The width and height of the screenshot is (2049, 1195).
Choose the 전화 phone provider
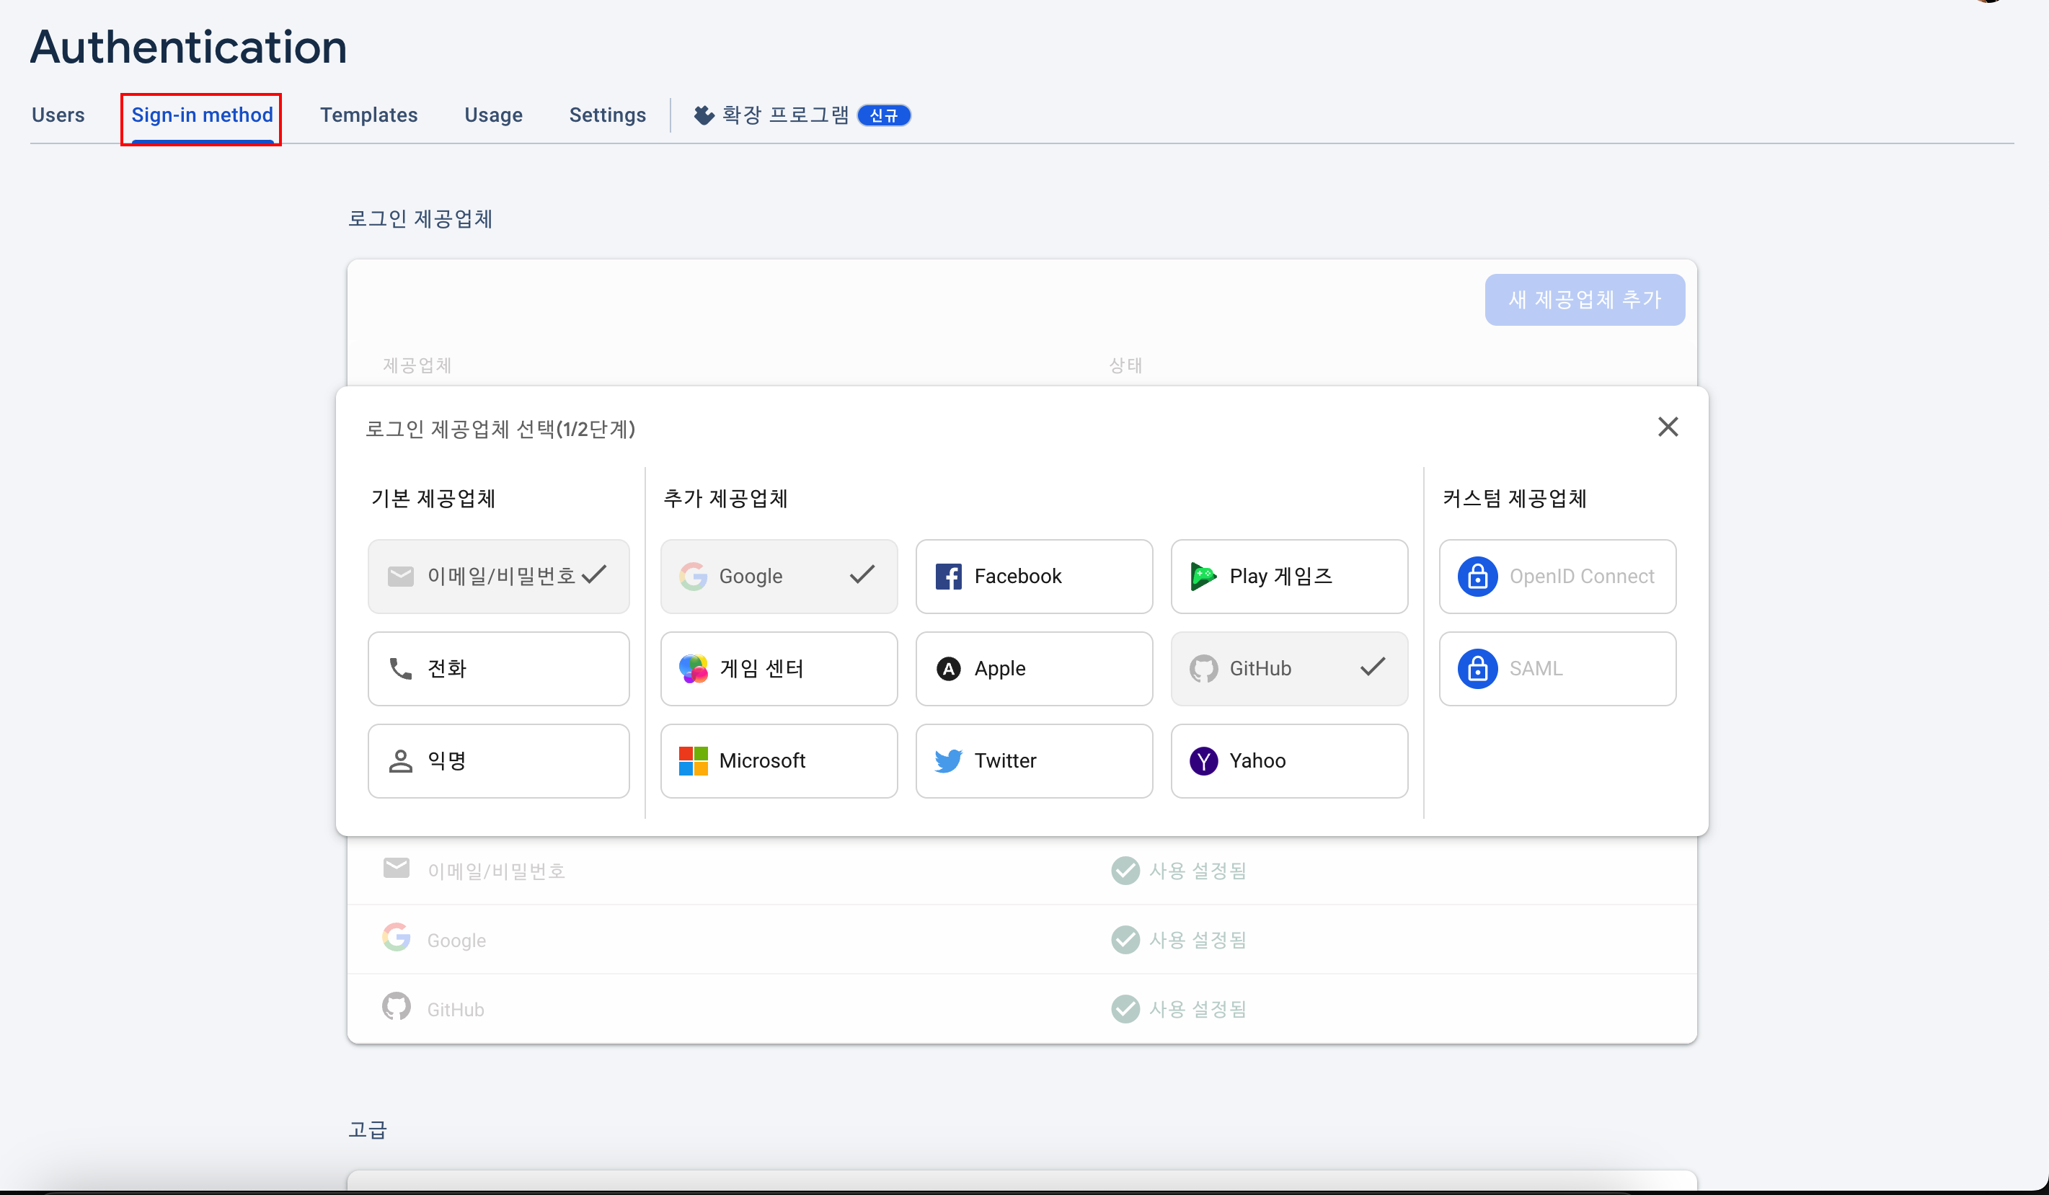coord(497,668)
